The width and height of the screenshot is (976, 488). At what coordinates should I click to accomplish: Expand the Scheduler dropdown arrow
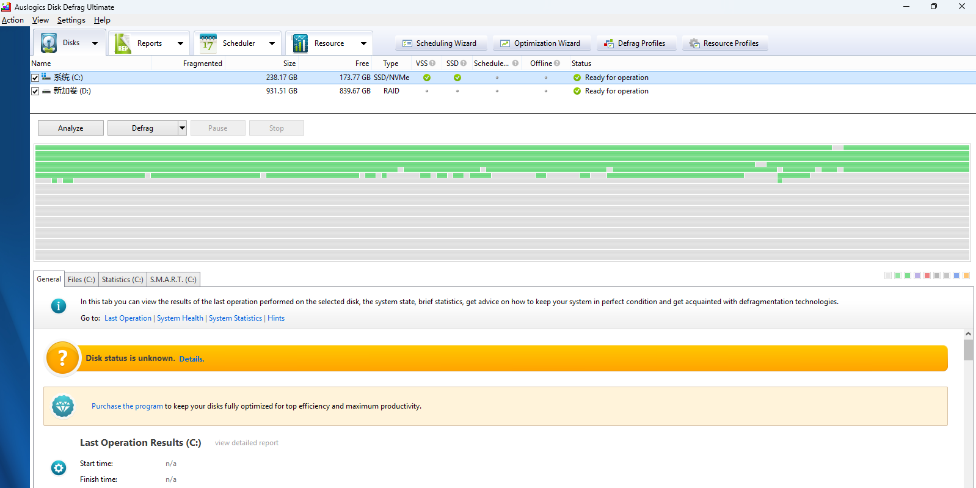tap(272, 43)
